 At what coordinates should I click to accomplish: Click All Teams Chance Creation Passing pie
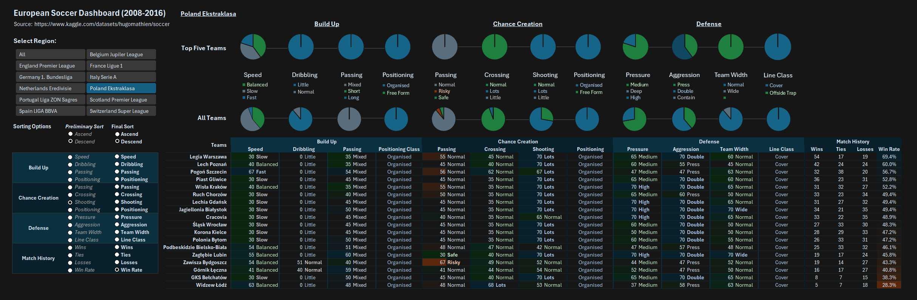coord(444,119)
